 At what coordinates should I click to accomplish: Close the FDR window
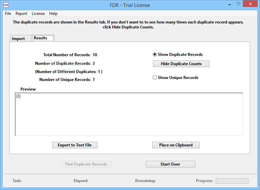tap(250, 4)
